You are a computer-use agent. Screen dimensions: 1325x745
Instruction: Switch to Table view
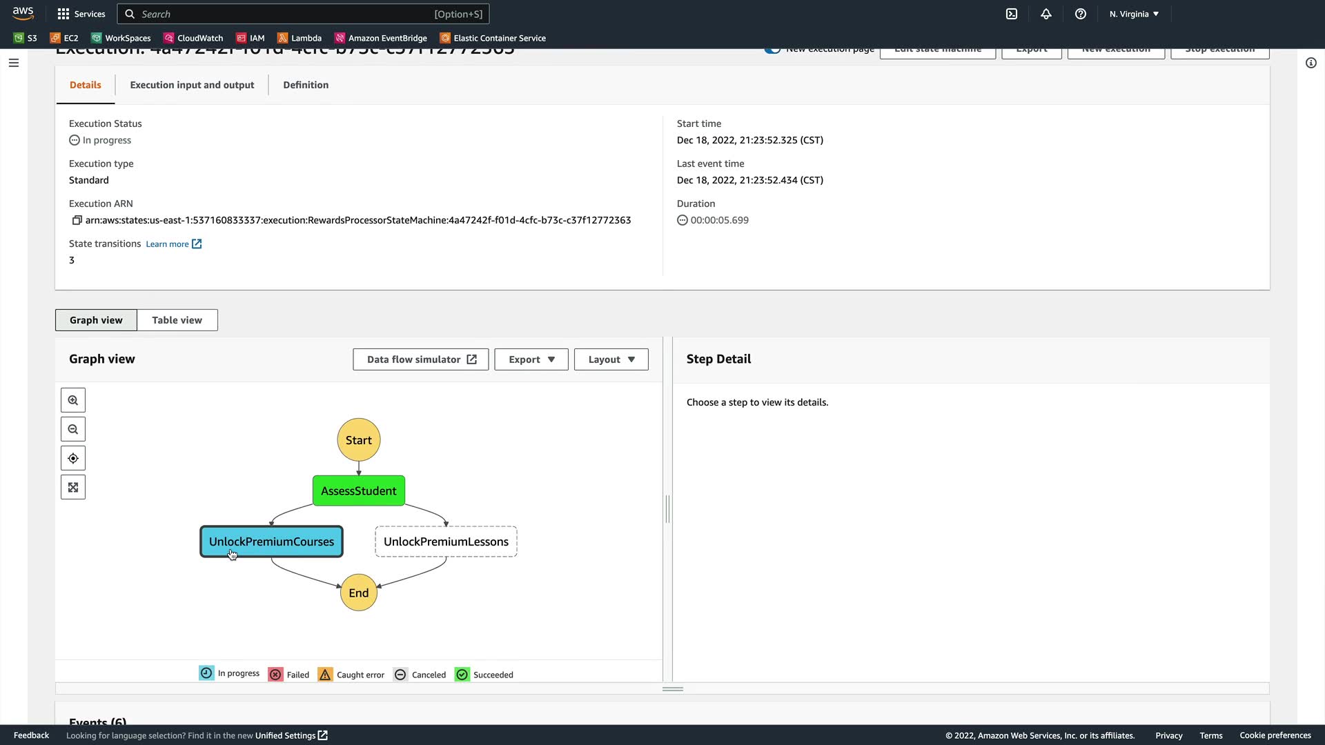(x=177, y=320)
